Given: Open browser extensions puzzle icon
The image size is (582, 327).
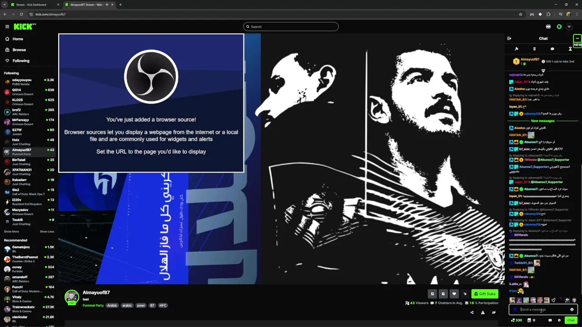Looking at the screenshot, I should point(548,14).
